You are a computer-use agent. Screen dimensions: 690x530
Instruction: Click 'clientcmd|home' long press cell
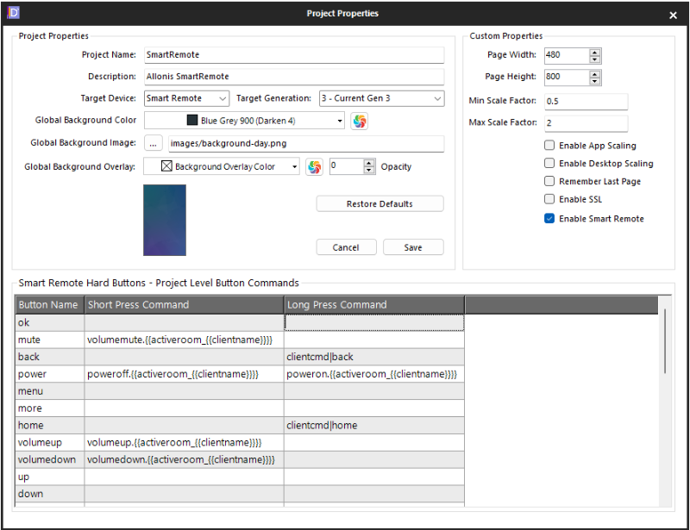(x=374, y=426)
